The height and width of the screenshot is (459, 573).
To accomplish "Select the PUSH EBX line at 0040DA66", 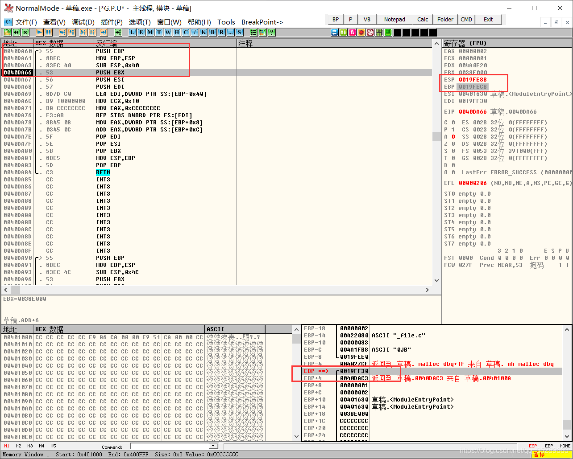I will point(217,73).
